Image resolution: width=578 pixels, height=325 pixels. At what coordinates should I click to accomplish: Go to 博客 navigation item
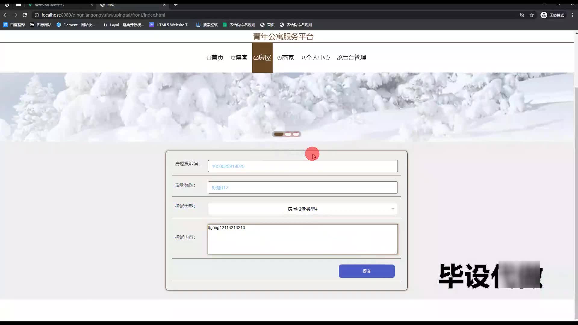coord(239,57)
